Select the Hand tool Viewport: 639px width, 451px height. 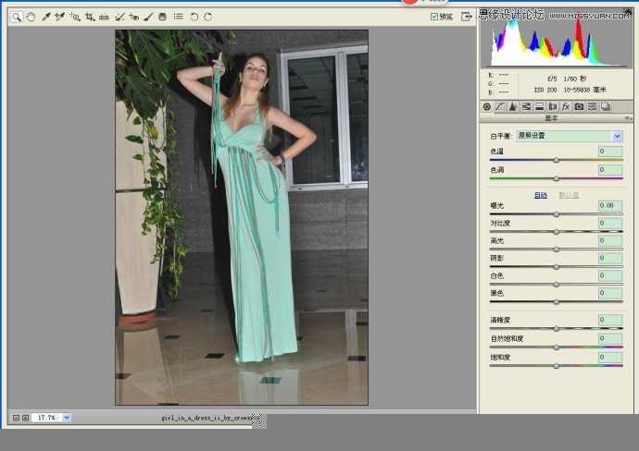pos(31,17)
